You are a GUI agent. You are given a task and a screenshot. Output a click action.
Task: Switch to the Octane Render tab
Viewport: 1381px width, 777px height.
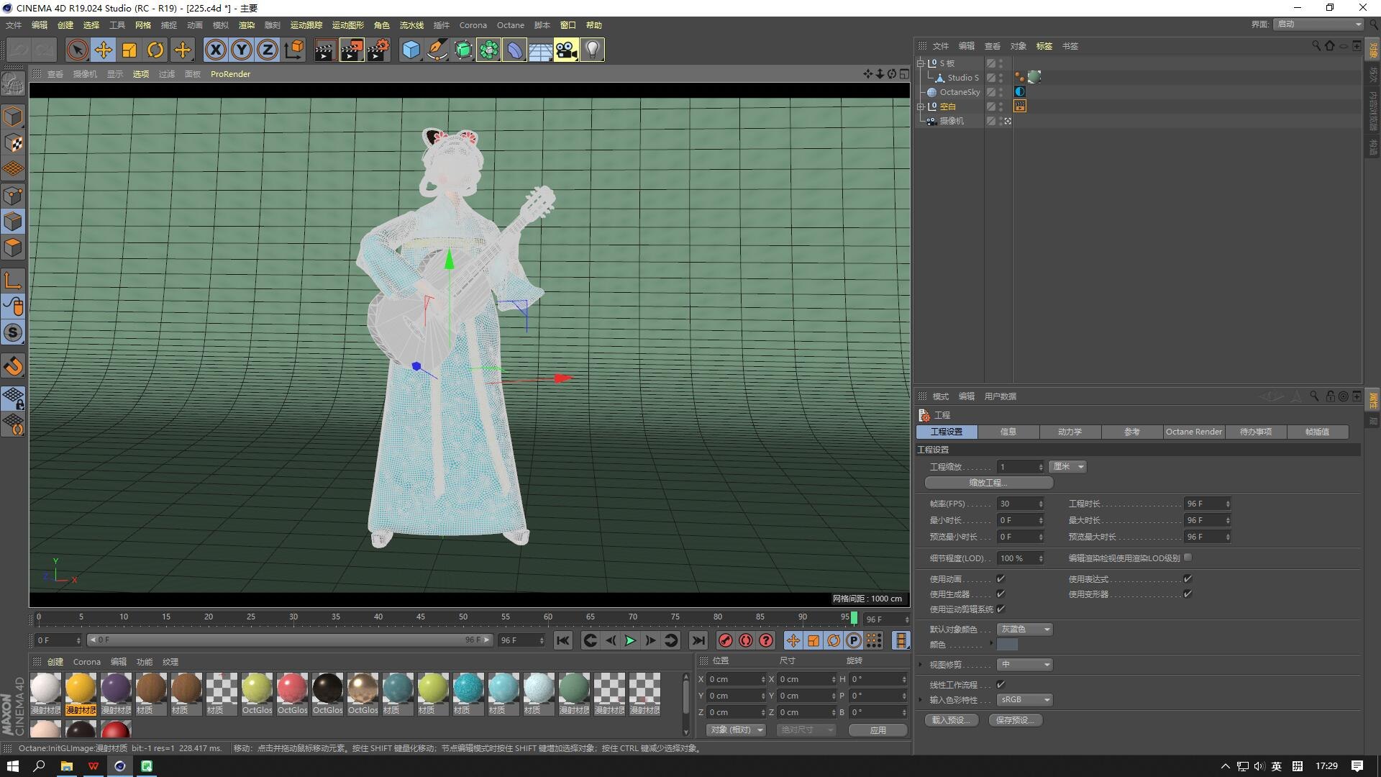pos(1193,432)
